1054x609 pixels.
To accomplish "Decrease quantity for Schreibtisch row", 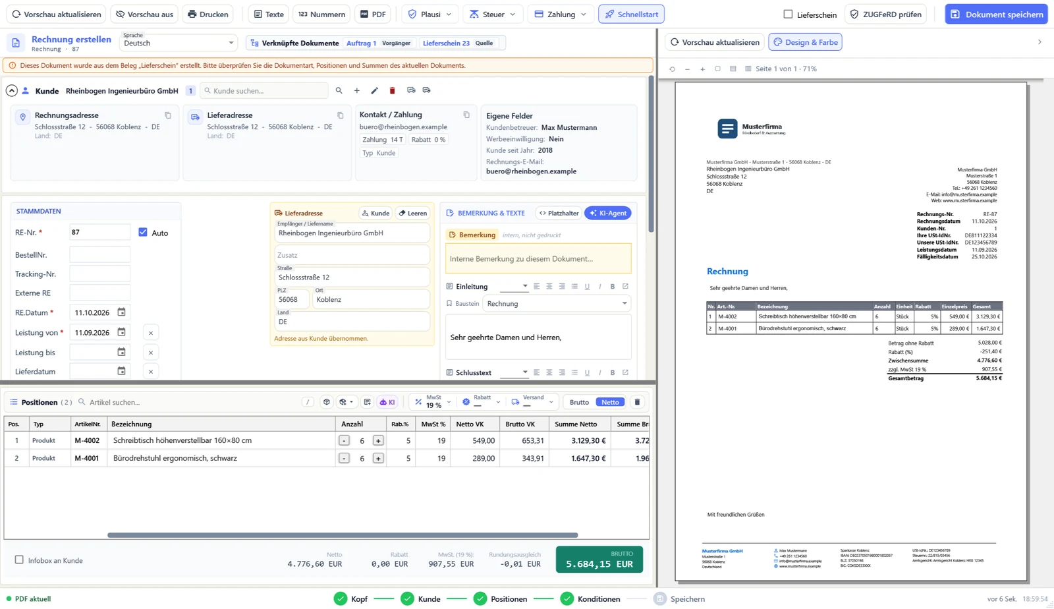I will [x=344, y=440].
